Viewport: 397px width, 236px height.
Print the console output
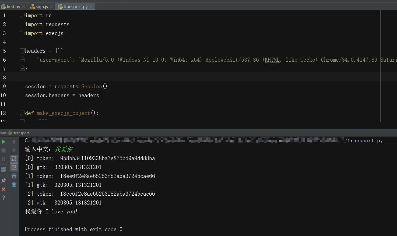tap(14, 176)
